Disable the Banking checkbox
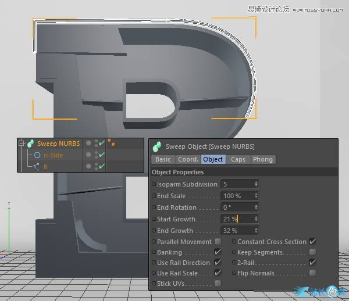This screenshot has width=349, height=301. (x=218, y=252)
